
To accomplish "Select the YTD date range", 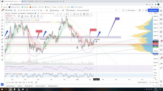I will pyautogui.click(x=24, y=82).
